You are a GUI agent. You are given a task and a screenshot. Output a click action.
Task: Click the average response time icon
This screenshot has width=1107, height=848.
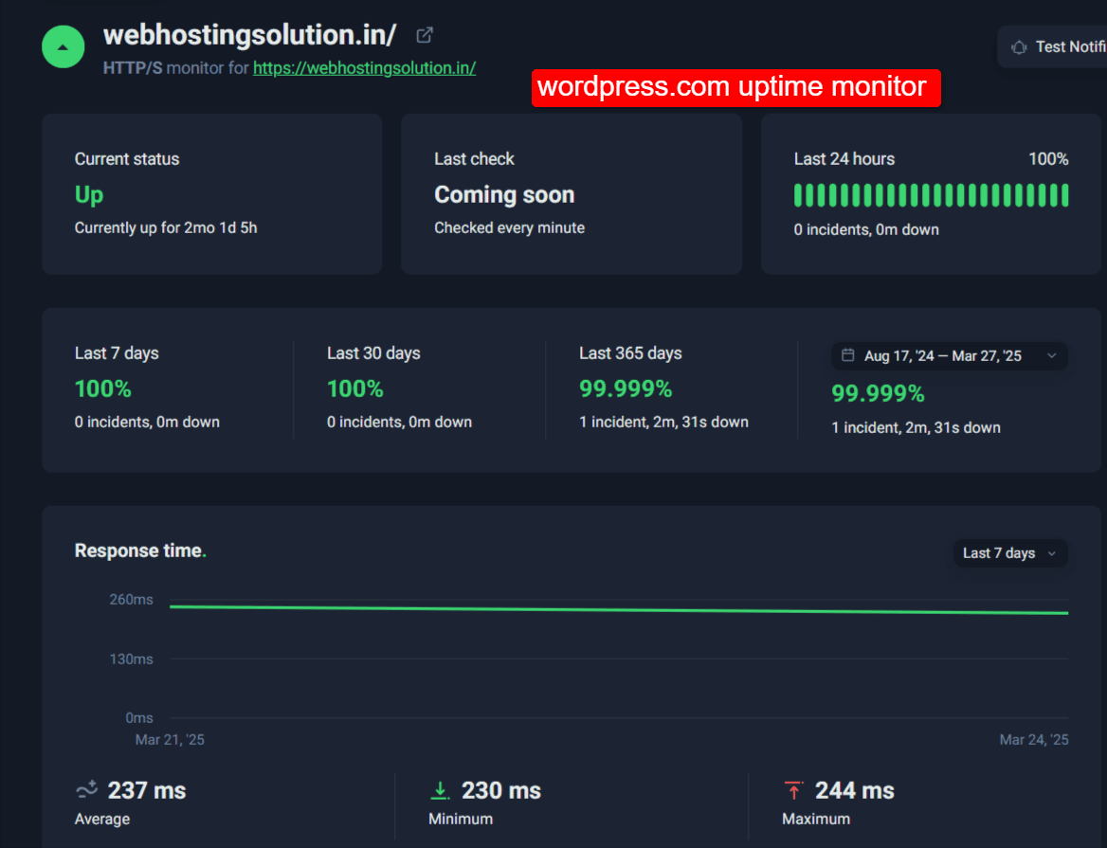tap(86, 789)
